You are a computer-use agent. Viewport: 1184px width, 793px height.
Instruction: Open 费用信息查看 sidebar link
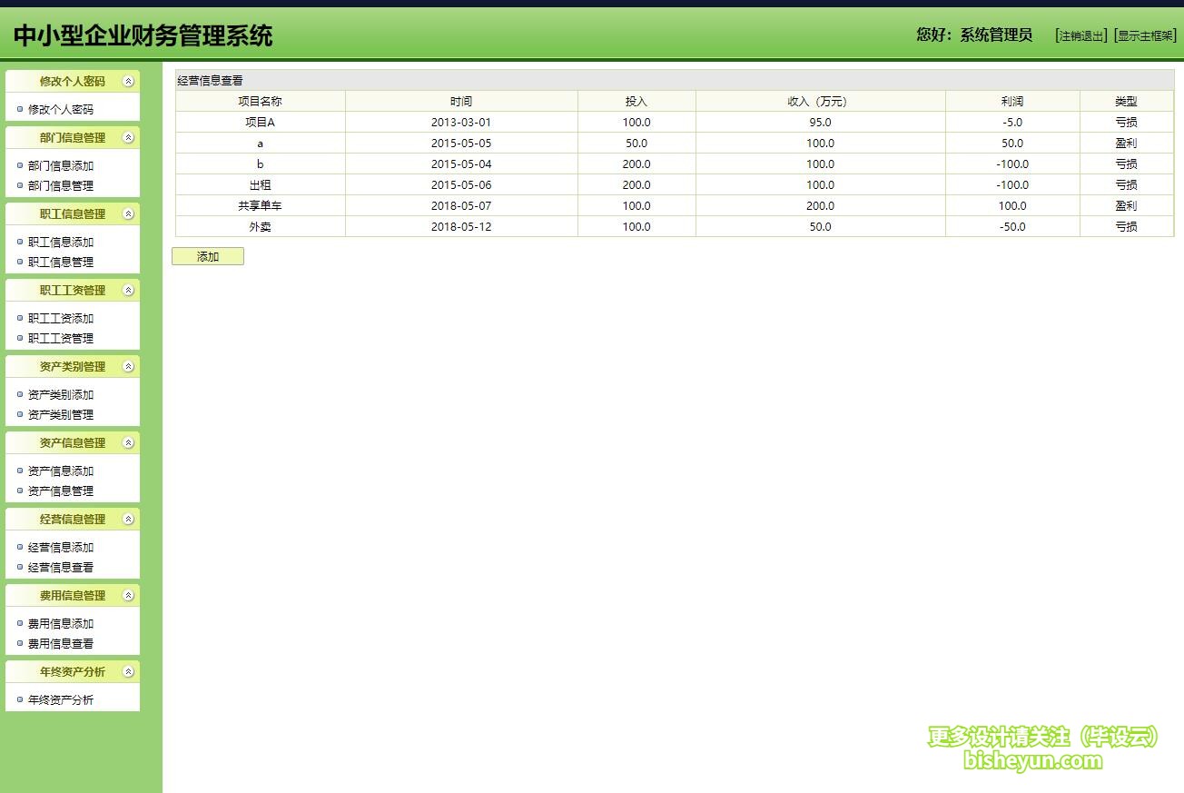(x=61, y=643)
